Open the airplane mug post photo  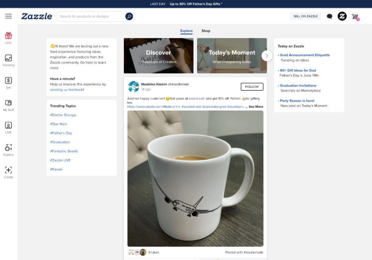195,179
